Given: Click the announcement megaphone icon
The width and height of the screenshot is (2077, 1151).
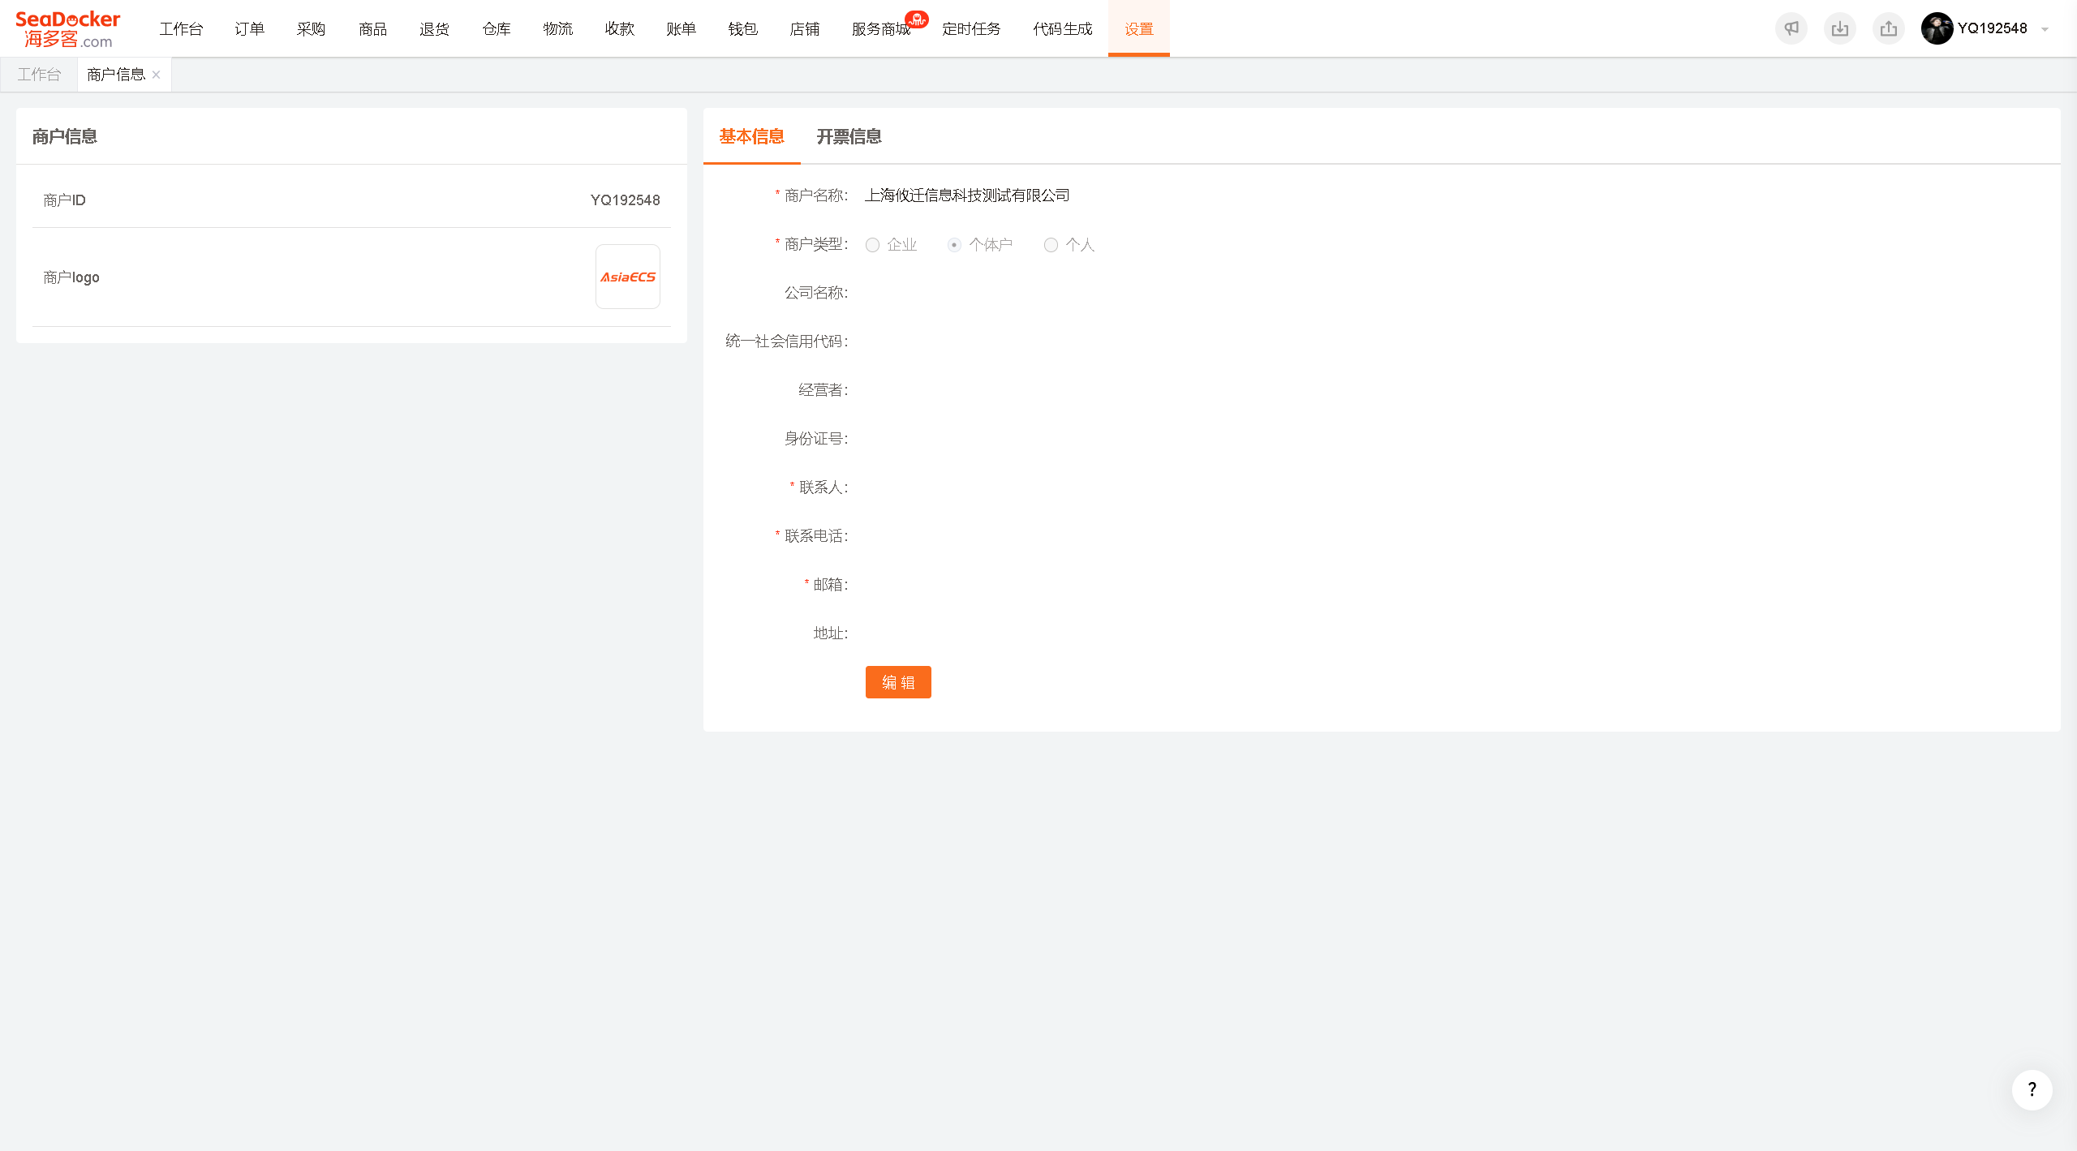Looking at the screenshot, I should [x=1791, y=28].
